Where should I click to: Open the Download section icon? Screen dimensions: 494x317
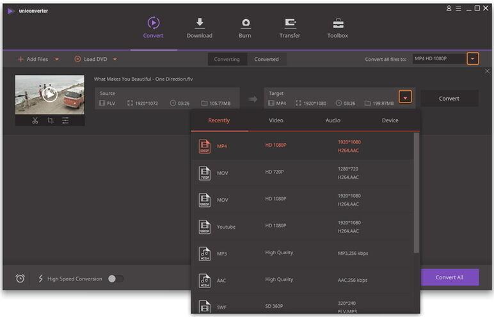pyautogui.click(x=199, y=24)
